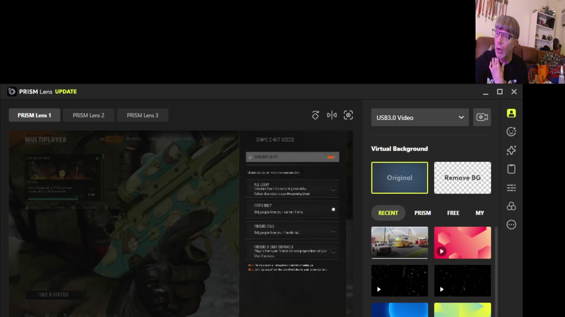The image size is (565, 317).
Task: Show PRISM virtual backgrounds
Action: click(x=422, y=213)
